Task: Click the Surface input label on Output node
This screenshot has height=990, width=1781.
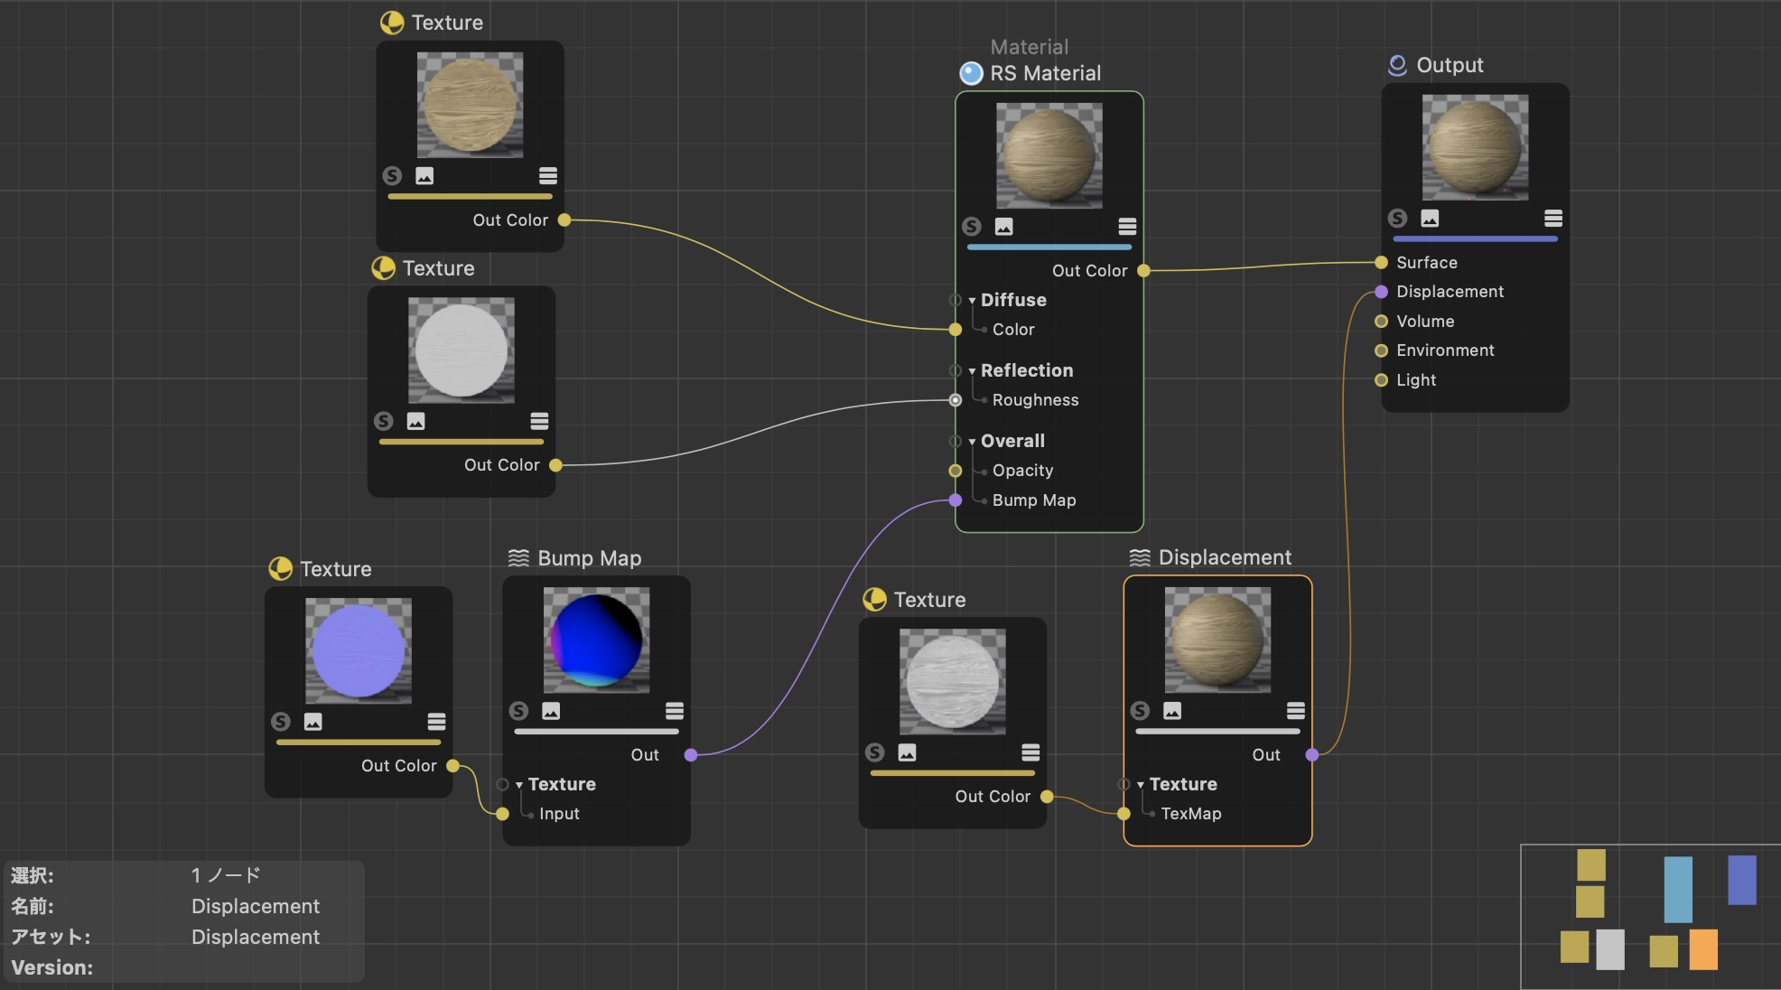Action: coord(1426,263)
